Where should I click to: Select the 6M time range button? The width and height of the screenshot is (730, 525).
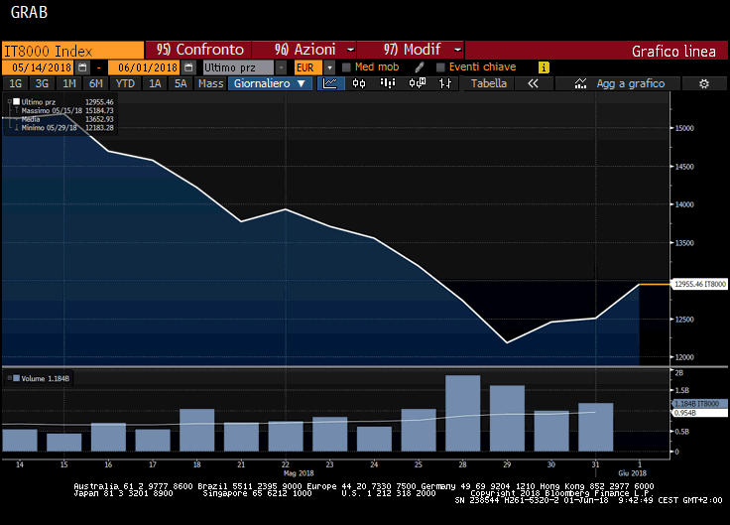[95, 84]
